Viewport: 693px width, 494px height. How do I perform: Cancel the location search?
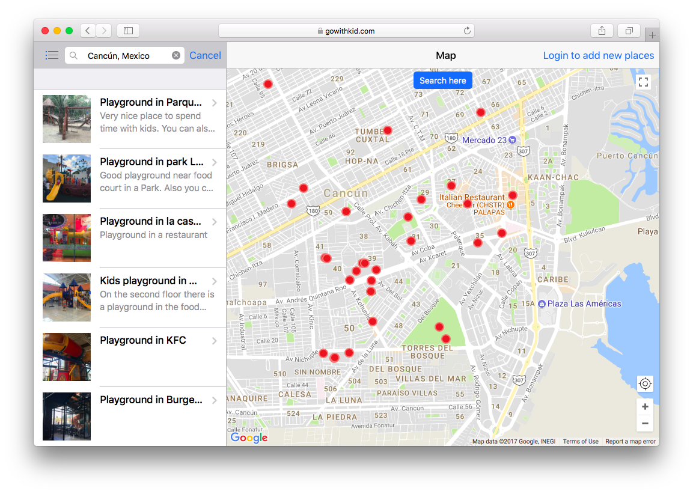pos(205,55)
